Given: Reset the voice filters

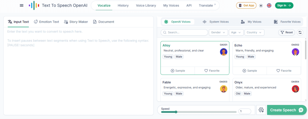Looking at the screenshot, I should point(287,32).
